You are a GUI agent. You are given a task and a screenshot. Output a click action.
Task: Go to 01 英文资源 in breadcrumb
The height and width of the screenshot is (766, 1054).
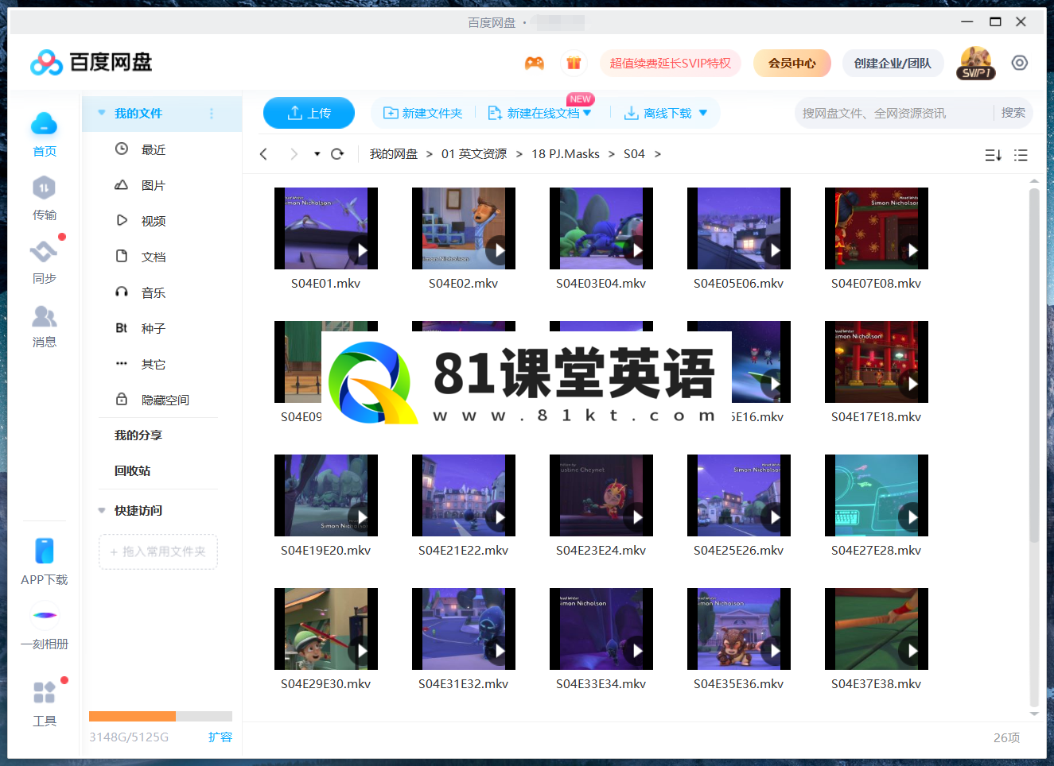pyautogui.click(x=474, y=154)
